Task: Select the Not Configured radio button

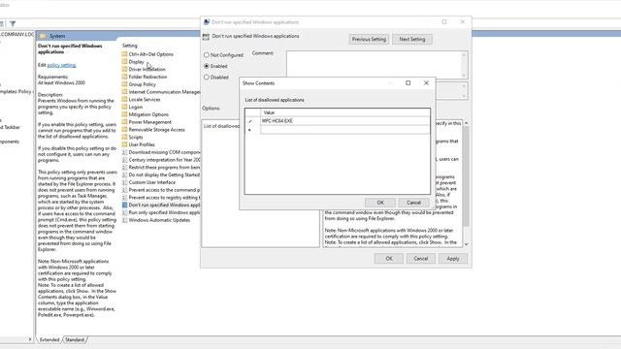Action: click(207, 55)
